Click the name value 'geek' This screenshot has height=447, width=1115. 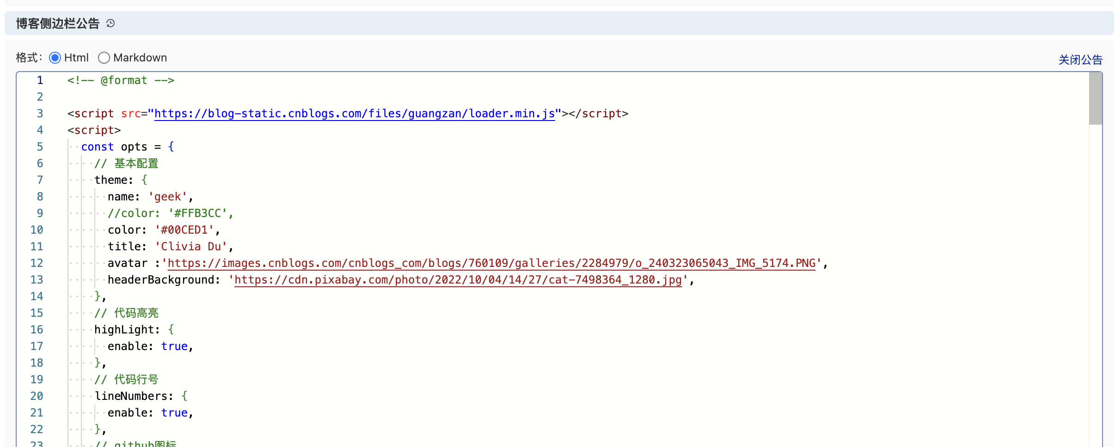[x=167, y=197]
